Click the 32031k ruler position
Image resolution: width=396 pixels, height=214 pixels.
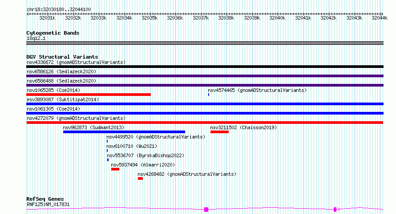(x=47, y=18)
